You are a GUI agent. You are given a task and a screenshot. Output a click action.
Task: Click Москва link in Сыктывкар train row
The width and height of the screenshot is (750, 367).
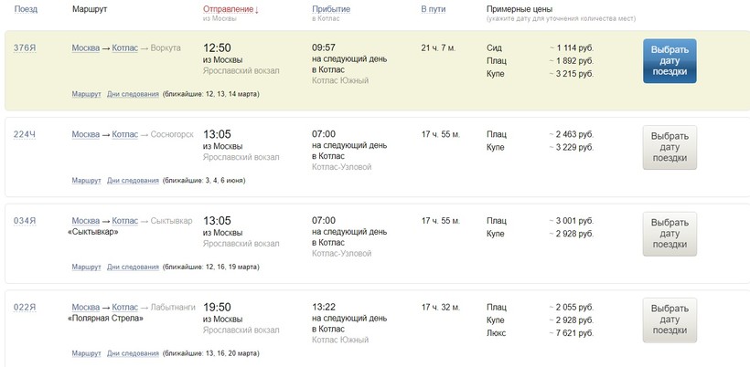[x=85, y=220]
